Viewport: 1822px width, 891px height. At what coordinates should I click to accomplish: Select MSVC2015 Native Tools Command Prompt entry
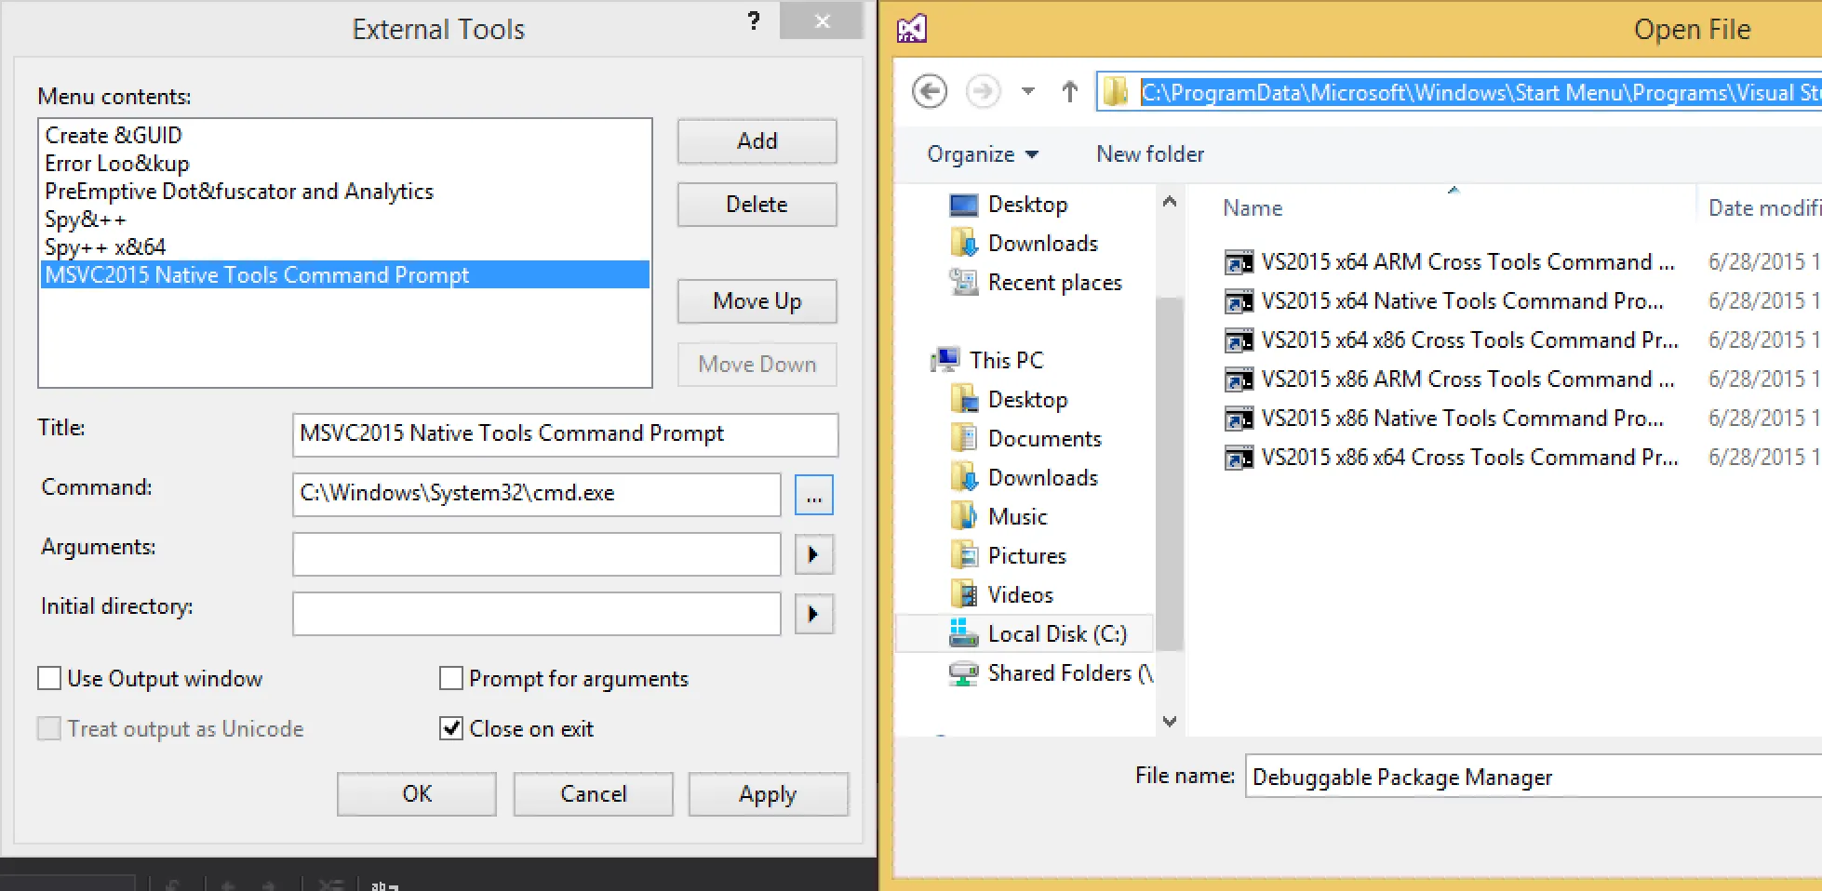point(345,274)
